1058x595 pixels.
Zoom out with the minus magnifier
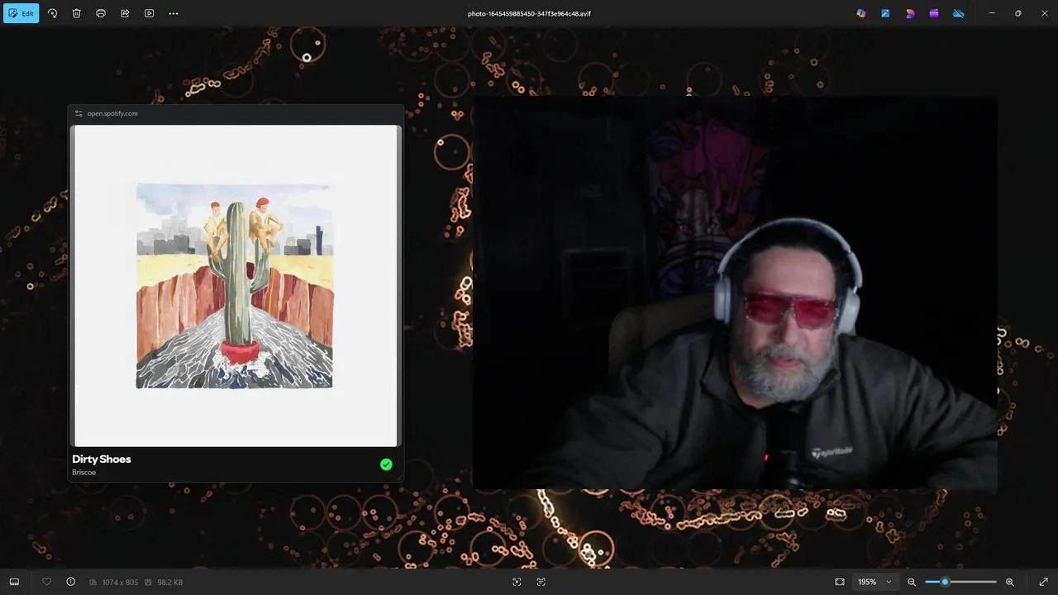912,582
